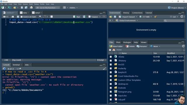Check the histogram.png file checkbox
Viewport: 187px width, 105px height.
click(111, 92)
